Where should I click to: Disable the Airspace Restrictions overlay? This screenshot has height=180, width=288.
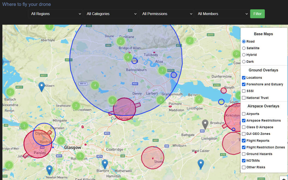pyautogui.click(x=244, y=120)
